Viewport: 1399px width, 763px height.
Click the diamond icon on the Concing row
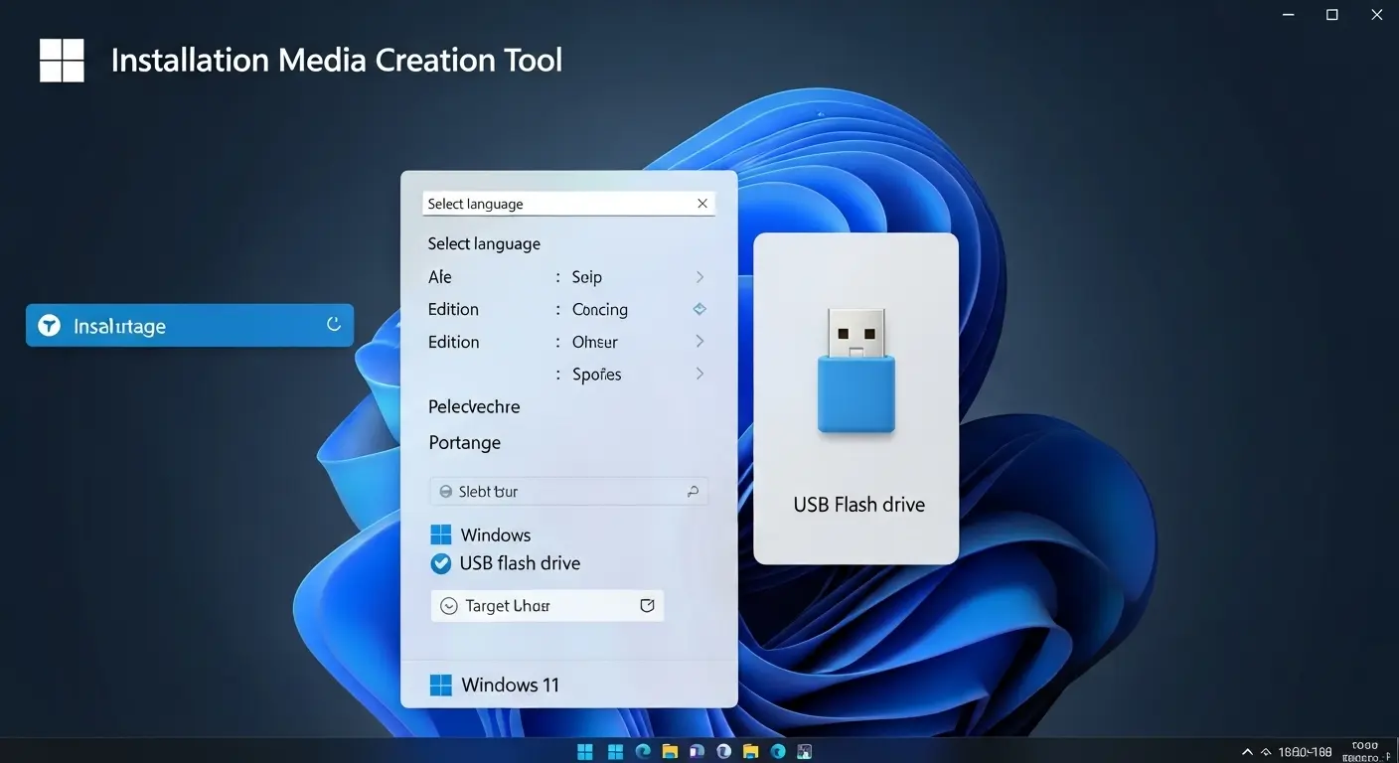tap(699, 309)
